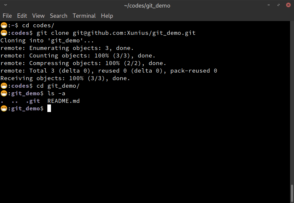Screen dimensions: 294x203
Task: Click the .git directory name in ls output
Action: (33, 101)
